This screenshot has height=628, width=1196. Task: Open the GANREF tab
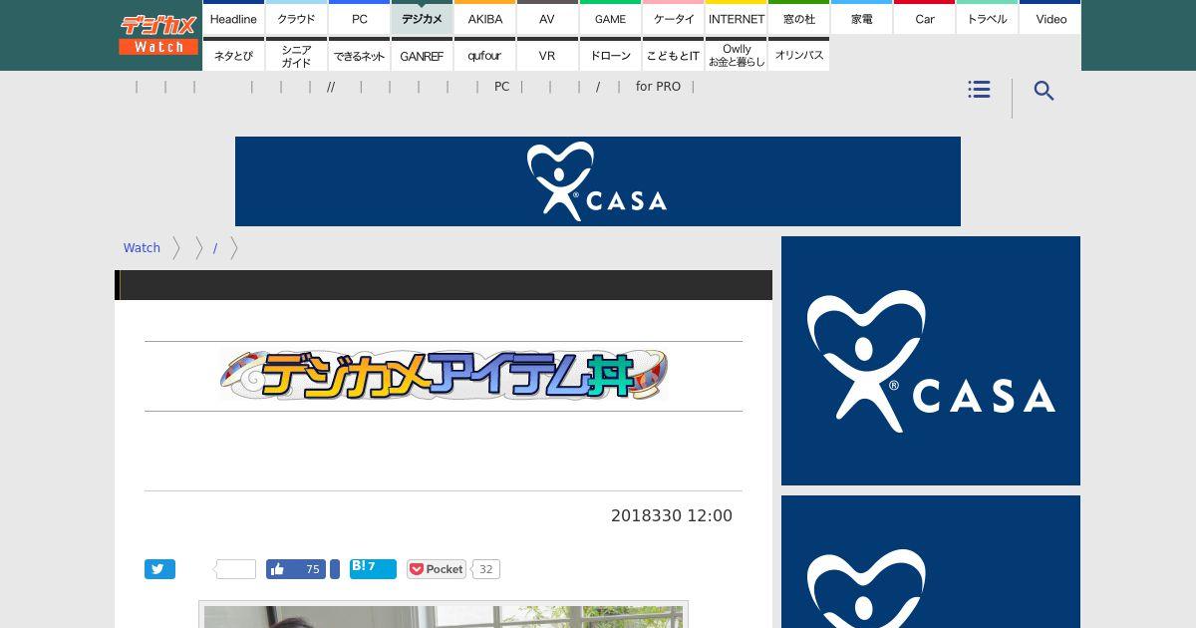[x=422, y=55]
